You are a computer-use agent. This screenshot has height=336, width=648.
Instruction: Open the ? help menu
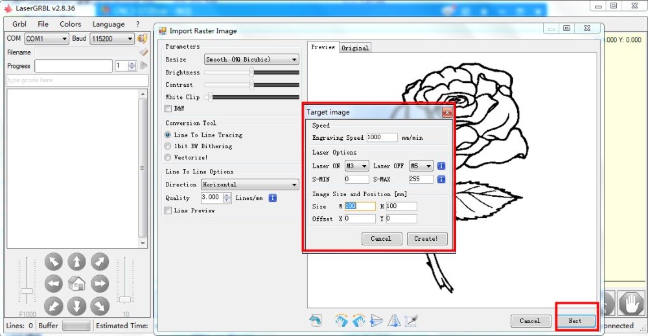(137, 24)
